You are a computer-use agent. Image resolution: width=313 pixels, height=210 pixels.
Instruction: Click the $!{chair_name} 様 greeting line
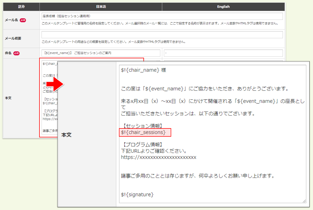click(143, 70)
